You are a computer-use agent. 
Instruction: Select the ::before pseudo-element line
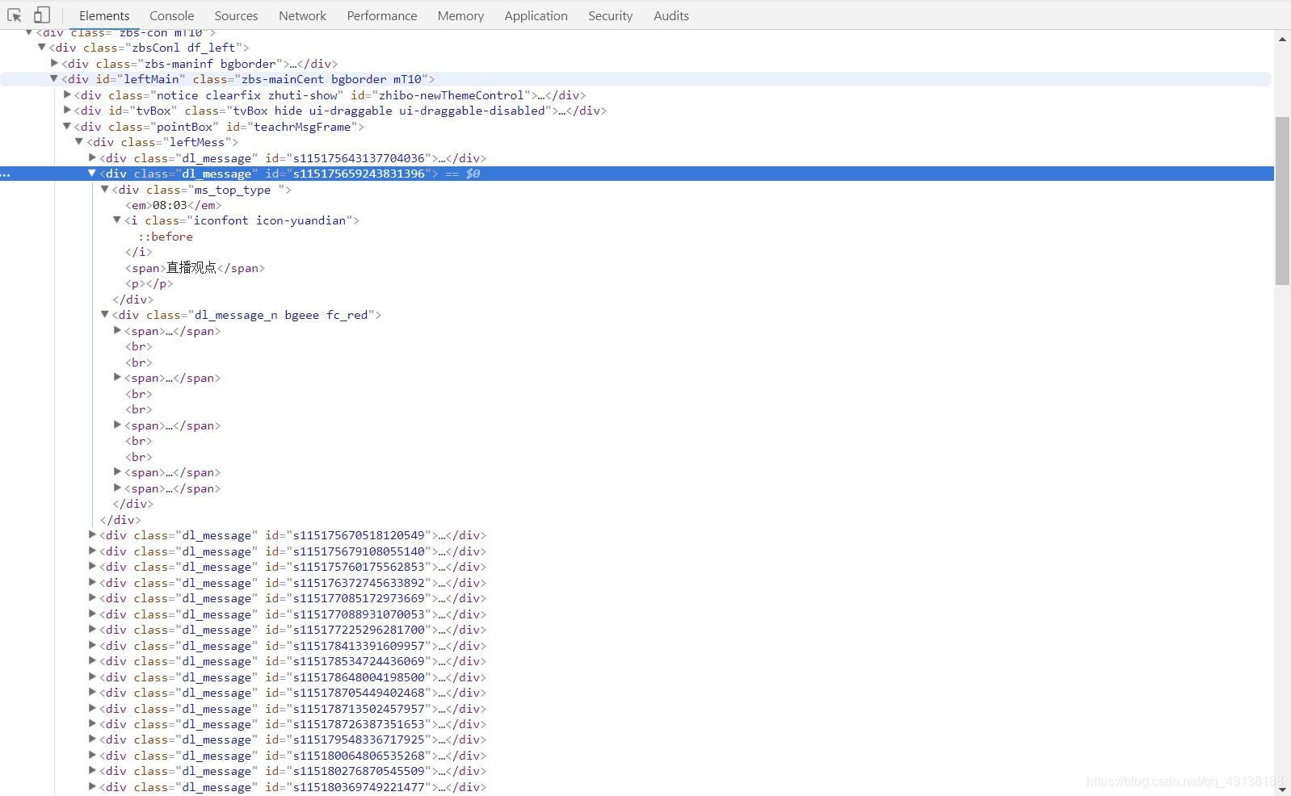(x=166, y=237)
